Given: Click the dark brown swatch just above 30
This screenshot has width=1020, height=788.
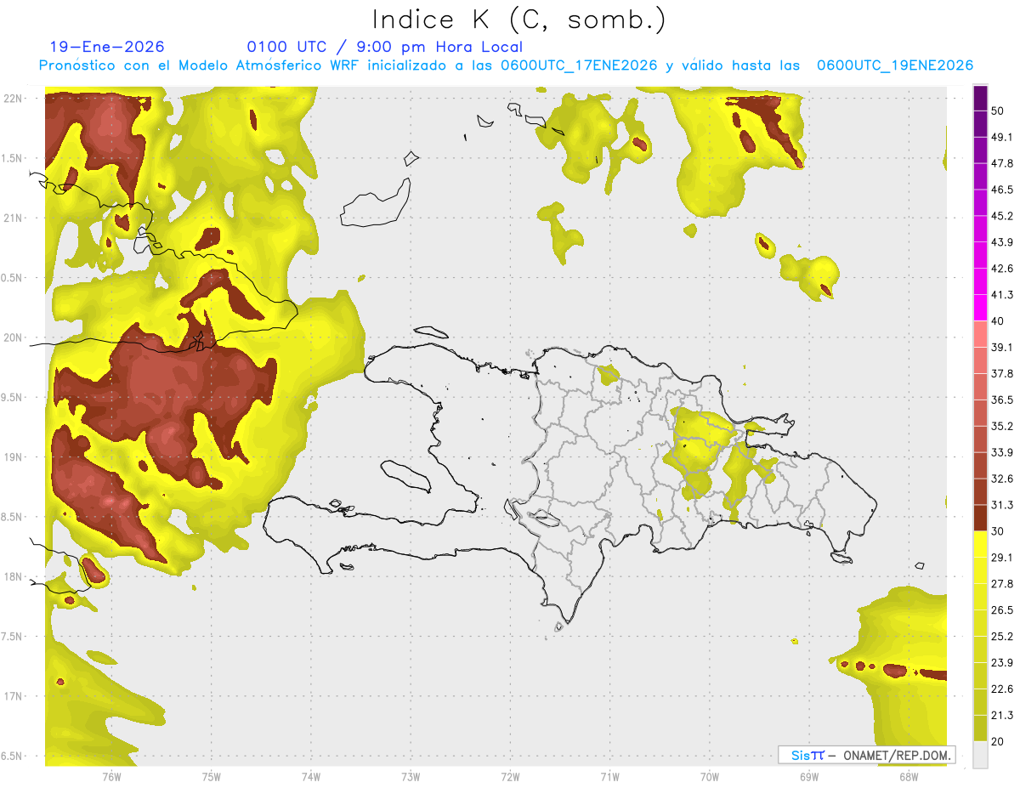Looking at the screenshot, I should 981,519.
